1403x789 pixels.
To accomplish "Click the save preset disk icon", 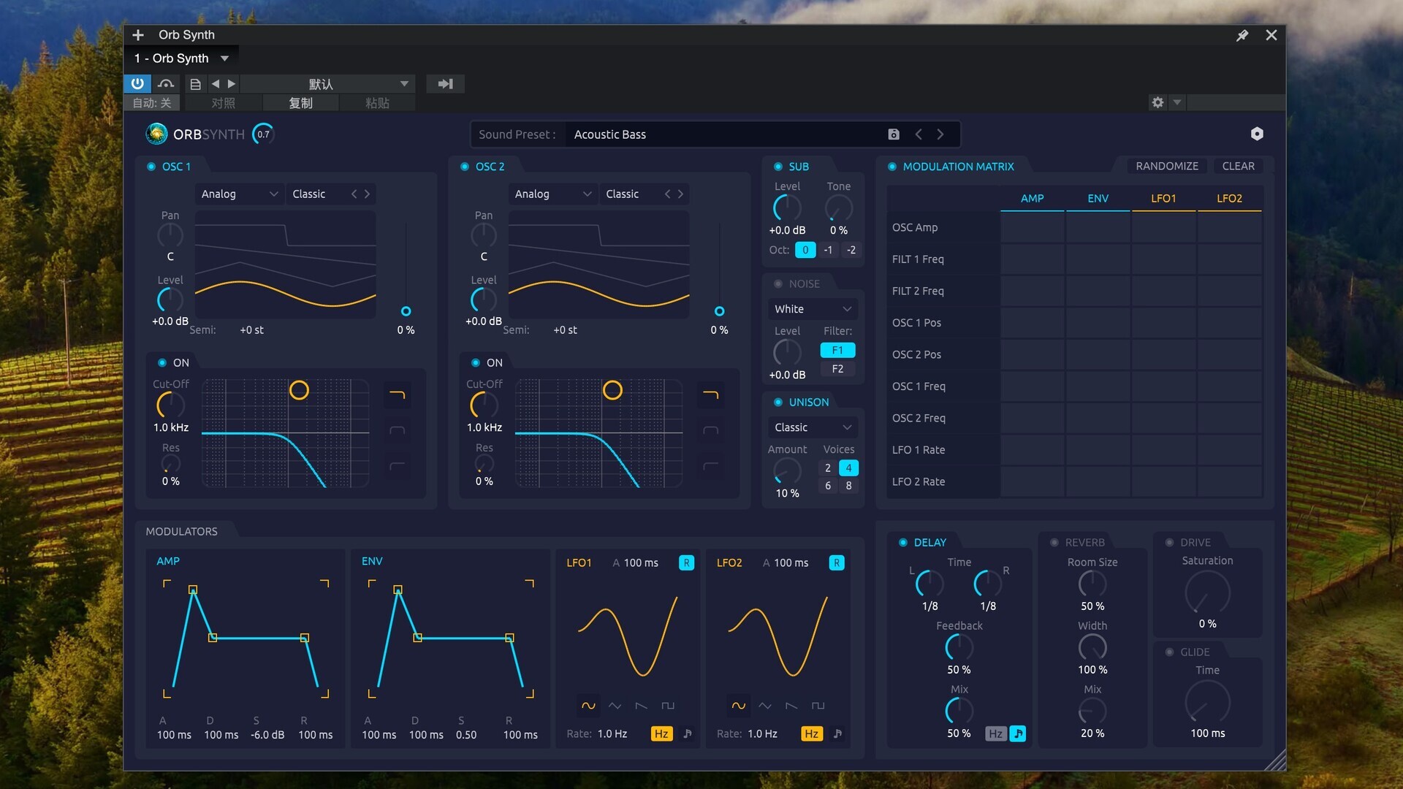I will pyautogui.click(x=893, y=134).
